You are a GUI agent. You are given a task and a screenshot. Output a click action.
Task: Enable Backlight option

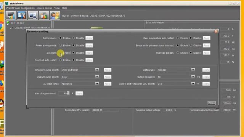pyautogui.click(x=60, y=53)
